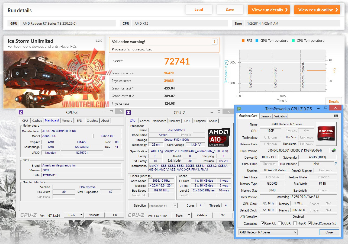Click the validation warning help question mark
This screenshot has width=348, height=244.
pyautogui.click(x=214, y=42)
